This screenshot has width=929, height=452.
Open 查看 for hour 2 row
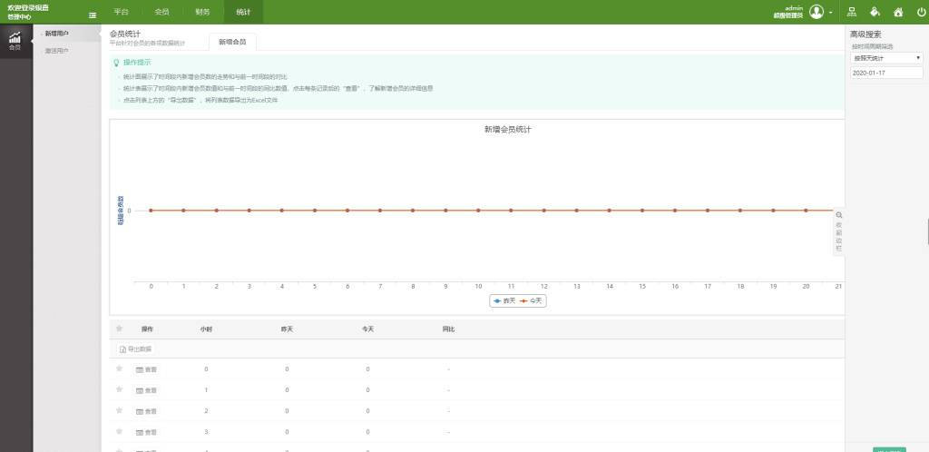click(146, 411)
